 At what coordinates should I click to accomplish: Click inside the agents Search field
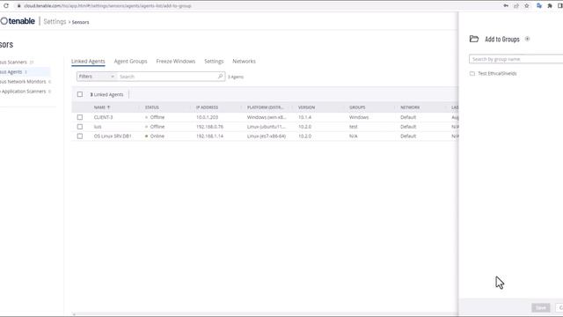[168, 77]
